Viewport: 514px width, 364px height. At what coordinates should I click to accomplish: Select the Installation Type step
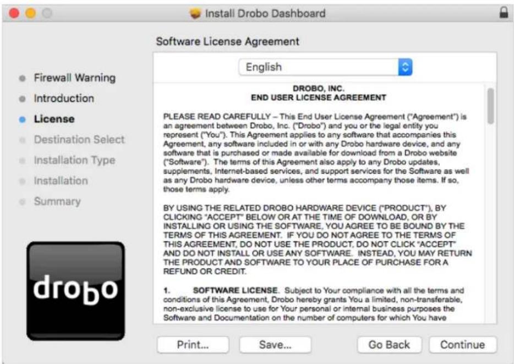click(75, 160)
